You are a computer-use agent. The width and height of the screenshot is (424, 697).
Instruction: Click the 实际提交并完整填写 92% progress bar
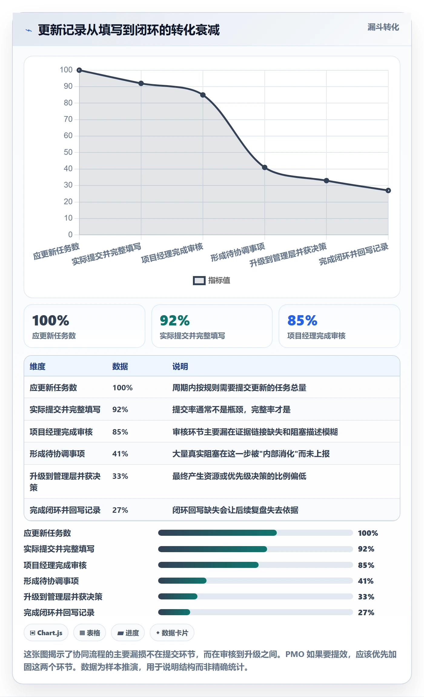(x=255, y=549)
